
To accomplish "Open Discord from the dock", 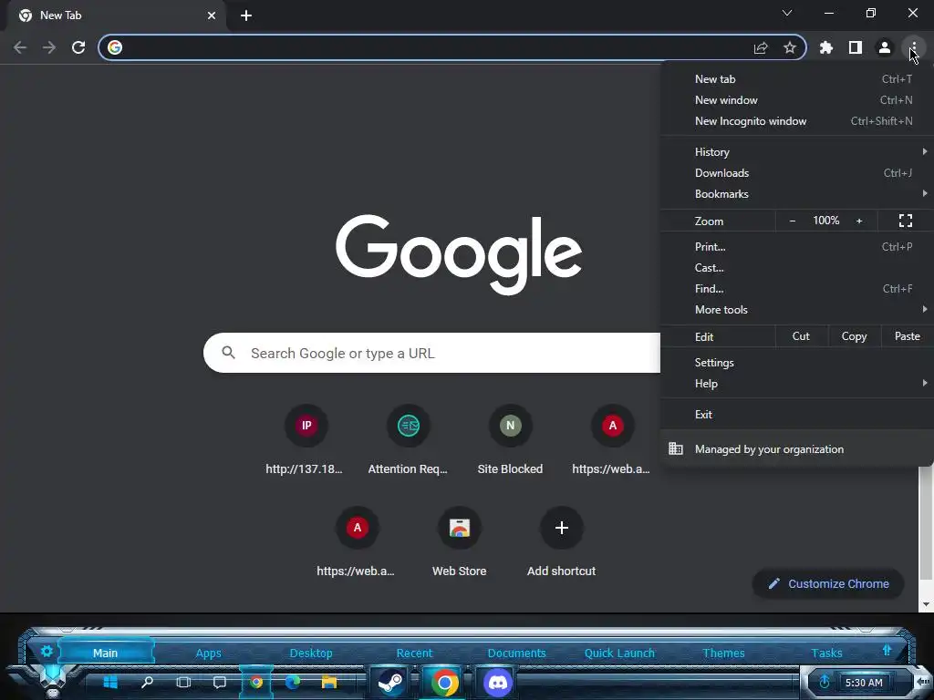I will point(497,683).
